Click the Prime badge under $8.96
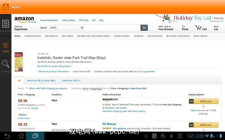Viewport: 225px width, 140px height. (22, 115)
